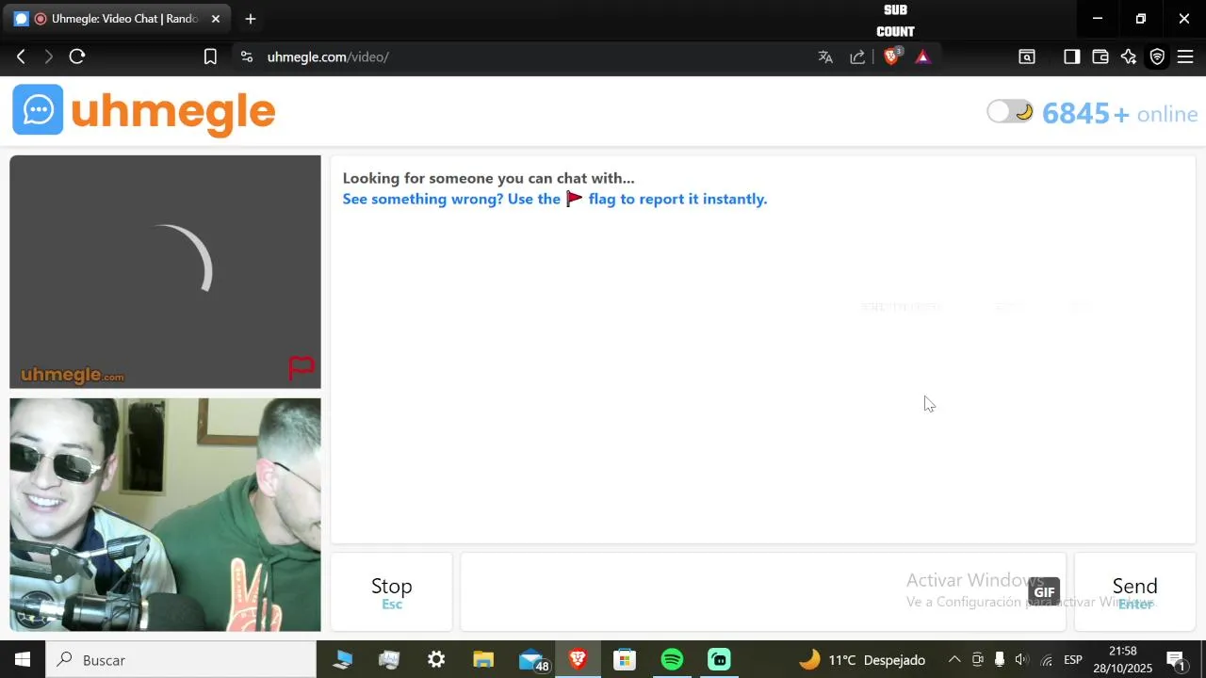Open the clock and calendar flyout
1206x678 pixels.
pyautogui.click(x=1123, y=660)
